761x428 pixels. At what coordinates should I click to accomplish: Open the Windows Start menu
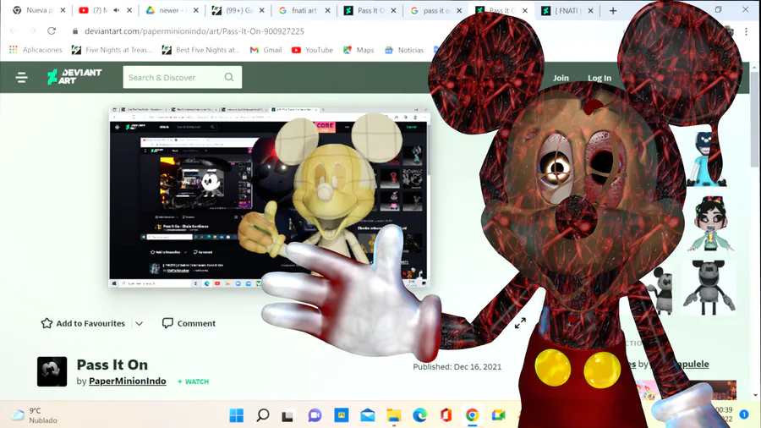[237, 415]
